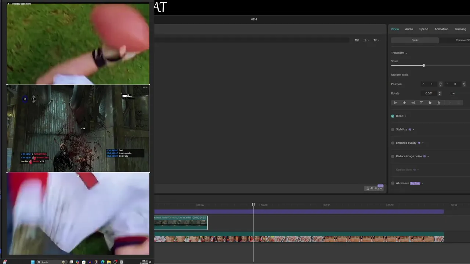Click the 'Uniform scale' label
This screenshot has height=264, width=470.
[399, 75]
